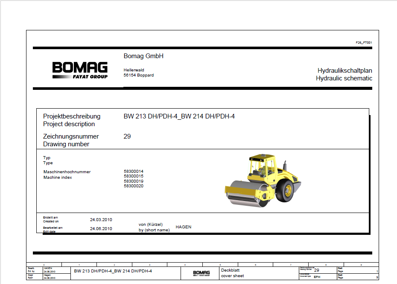Image resolution: width=397 pixels, height=284 pixels.
Task: Select the 'Hellerwald' address line
Action: coord(134,70)
